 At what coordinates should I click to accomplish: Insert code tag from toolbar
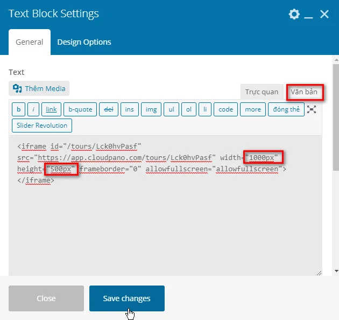[225, 109]
